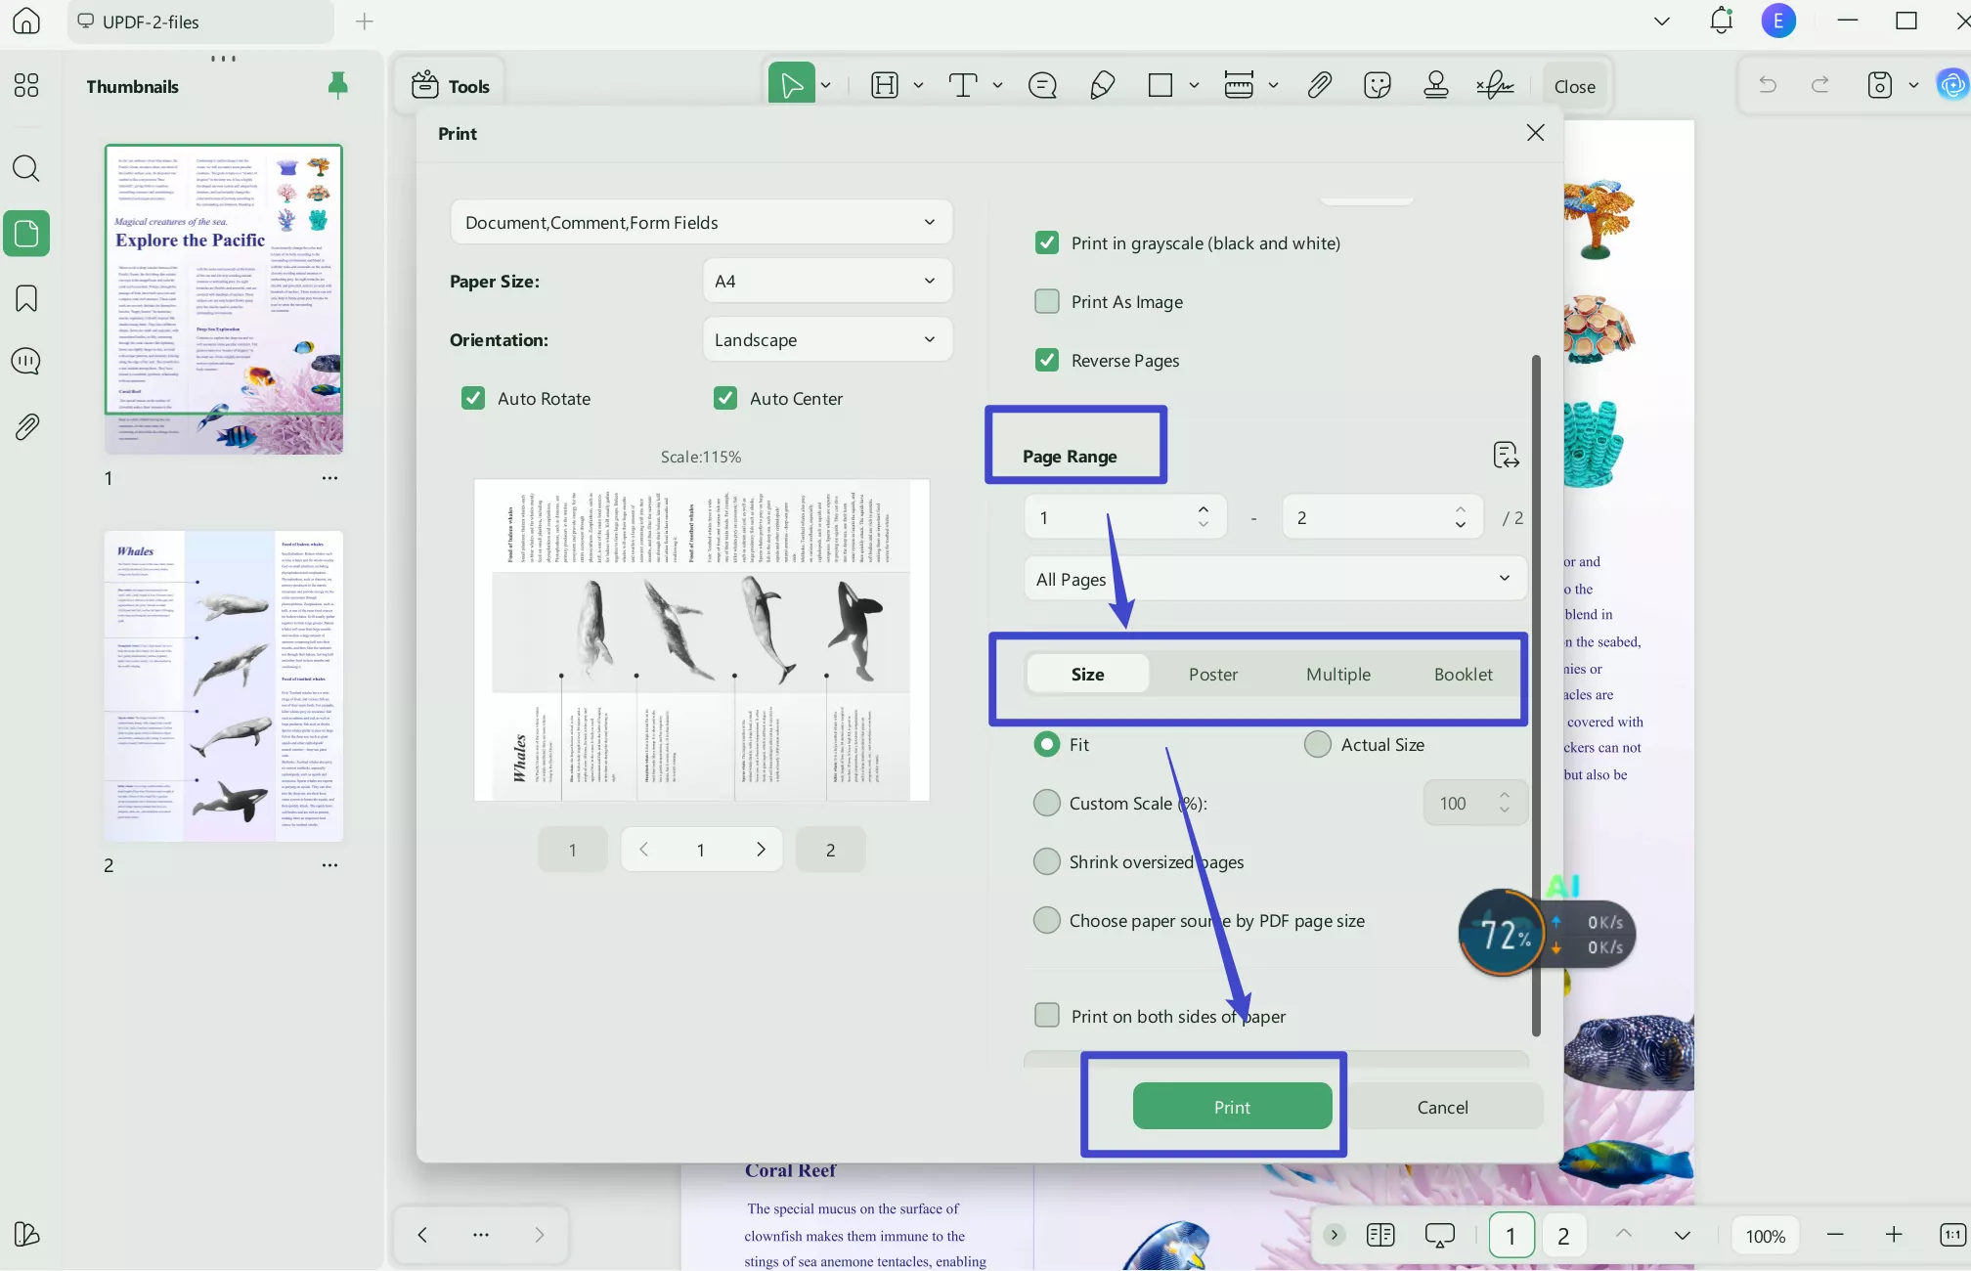Click the search icon in left sidebar
Image resolution: width=1971 pixels, height=1271 pixels.
(x=26, y=168)
